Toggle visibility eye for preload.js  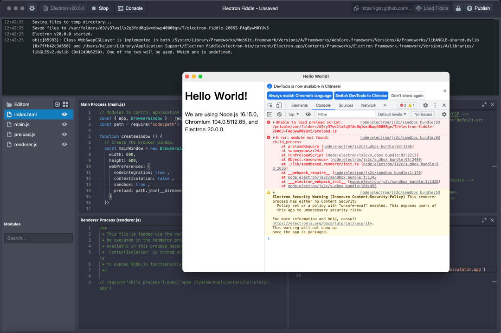[x=64, y=134]
